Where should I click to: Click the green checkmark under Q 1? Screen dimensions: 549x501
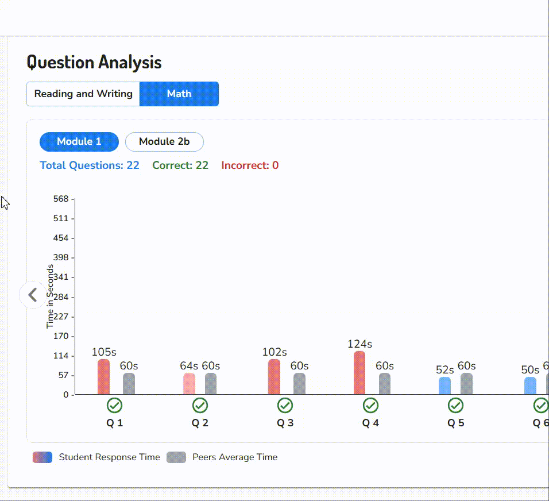(x=114, y=405)
